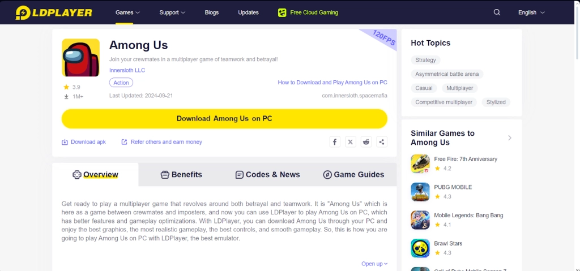Click the LDPlayer logo
Image resolution: width=580 pixels, height=271 pixels.
tap(54, 12)
